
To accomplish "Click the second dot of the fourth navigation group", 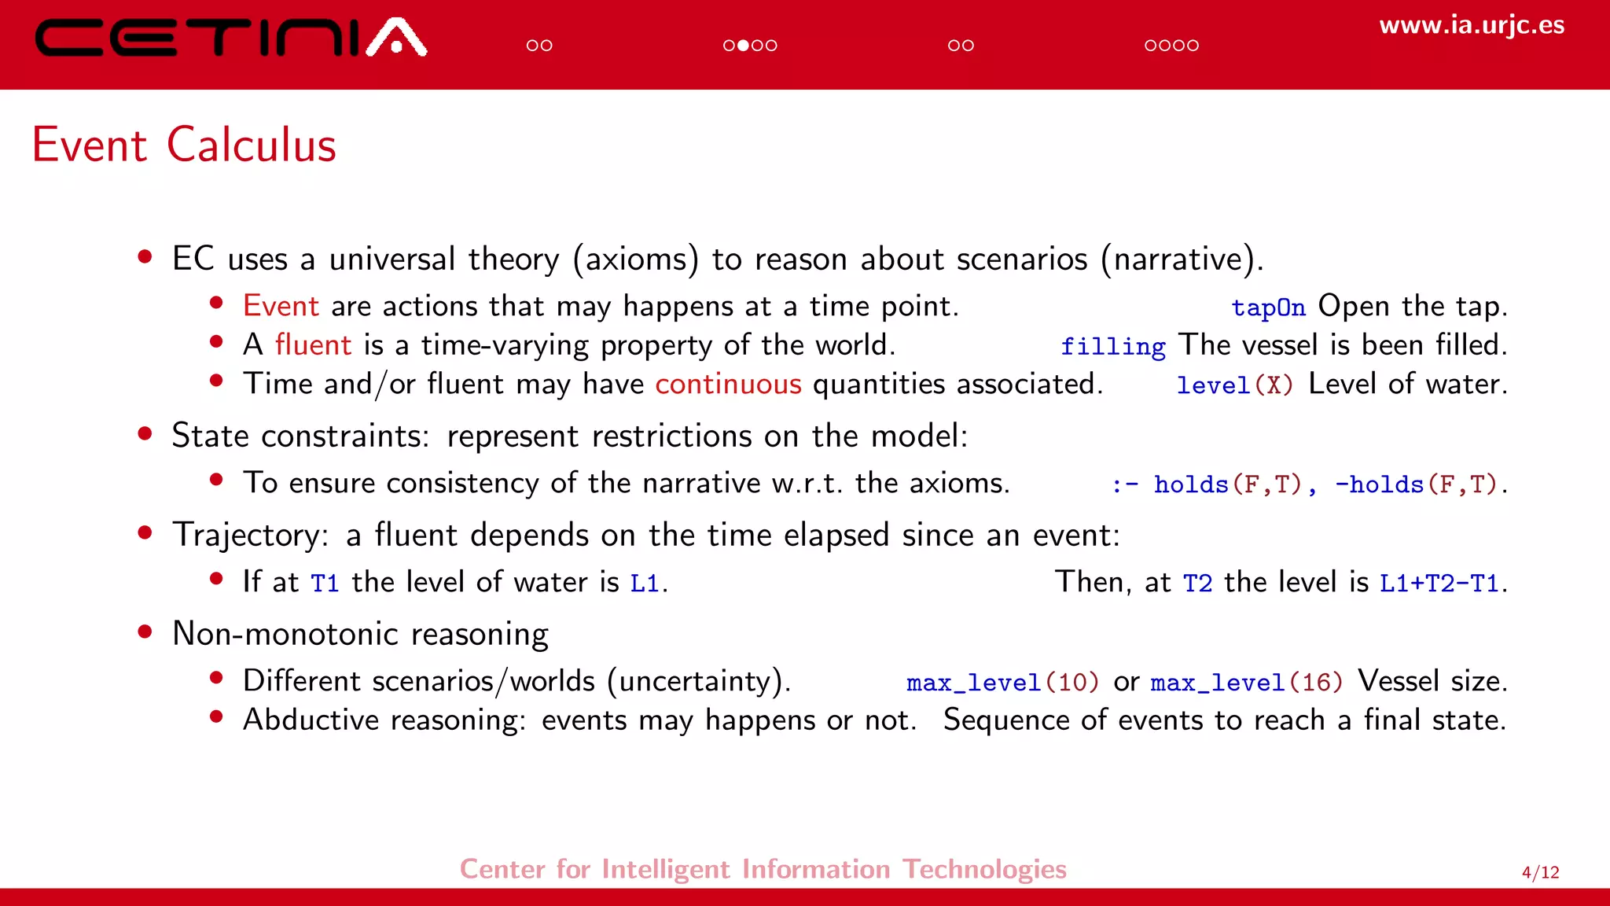I will pyautogui.click(x=1165, y=46).
